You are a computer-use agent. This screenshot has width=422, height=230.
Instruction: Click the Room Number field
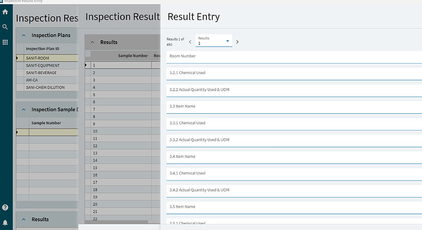[294, 57]
